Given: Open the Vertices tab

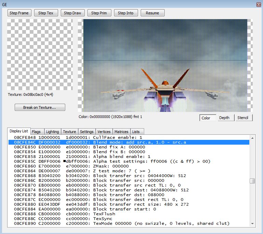Looking at the screenshot, I should tap(104, 132).
